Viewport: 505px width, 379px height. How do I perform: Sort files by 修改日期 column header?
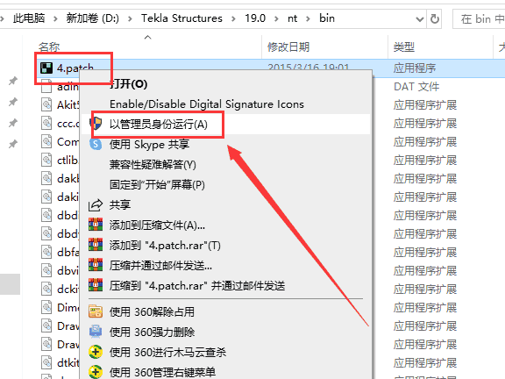[x=288, y=47]
